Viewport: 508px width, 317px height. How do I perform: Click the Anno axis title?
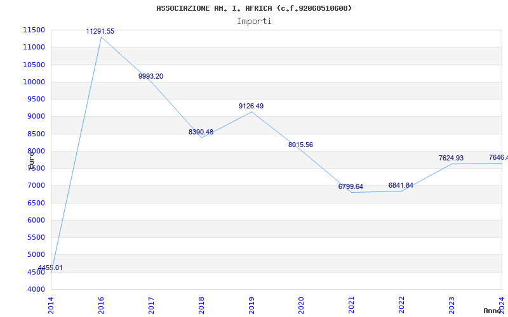[x=492, y=311]
